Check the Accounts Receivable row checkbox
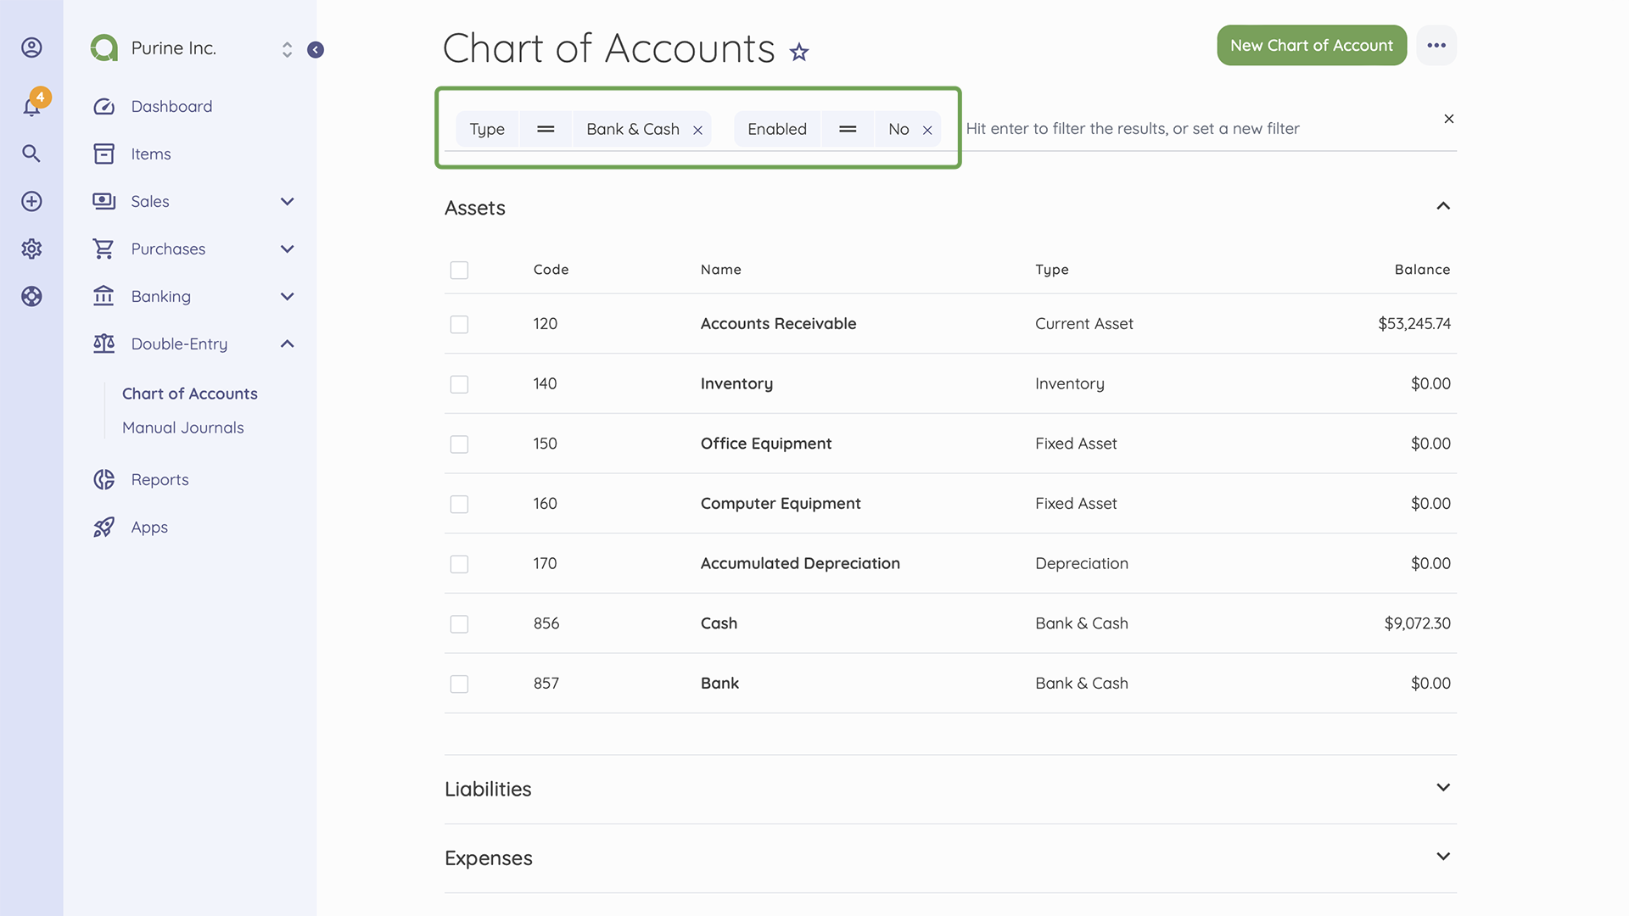The width and height of the screenshot is (1629, 916). click(459, 324)
